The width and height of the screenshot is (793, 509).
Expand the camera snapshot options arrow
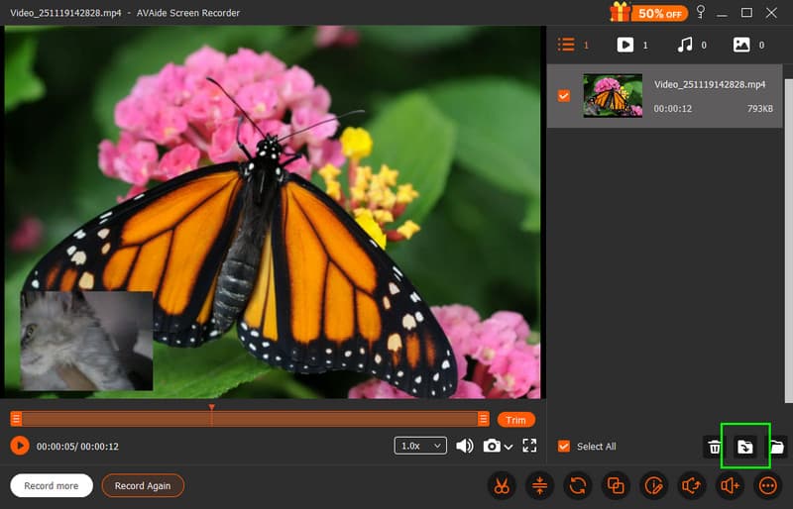[x=509, y=448]
